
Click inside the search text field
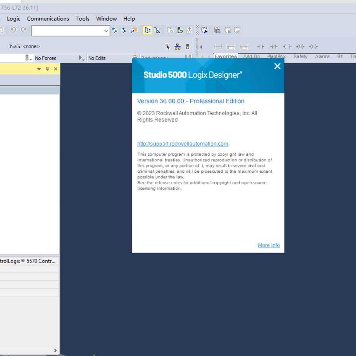(68, 31)
